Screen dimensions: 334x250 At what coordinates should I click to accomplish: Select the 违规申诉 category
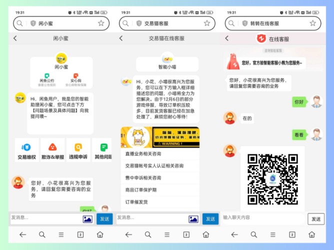78,150
